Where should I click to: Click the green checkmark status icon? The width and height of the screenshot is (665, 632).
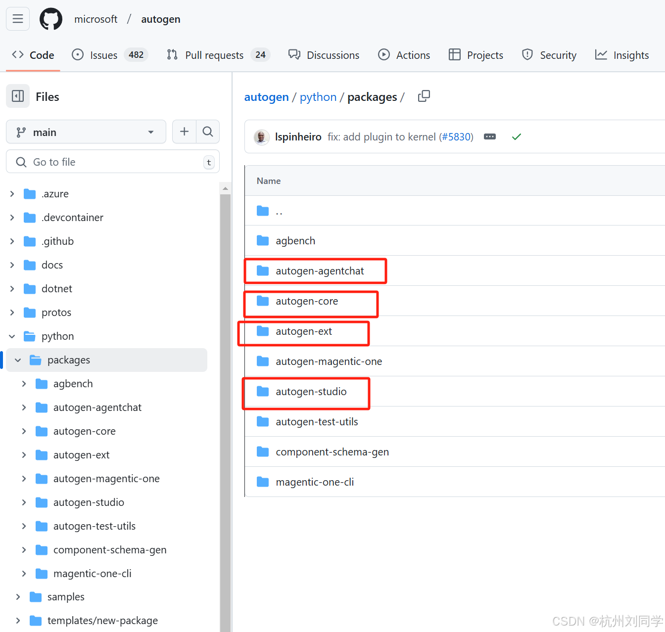click(x=517, y=136)
